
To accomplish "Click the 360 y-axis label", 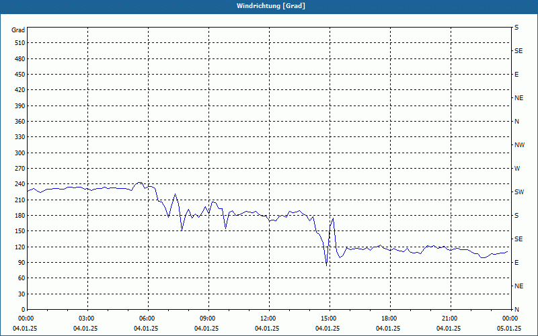I will pyautogui.click(x=20, y=122).
